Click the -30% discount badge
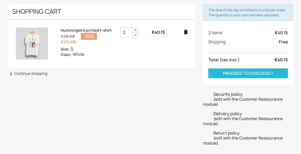 pos(89,36)
